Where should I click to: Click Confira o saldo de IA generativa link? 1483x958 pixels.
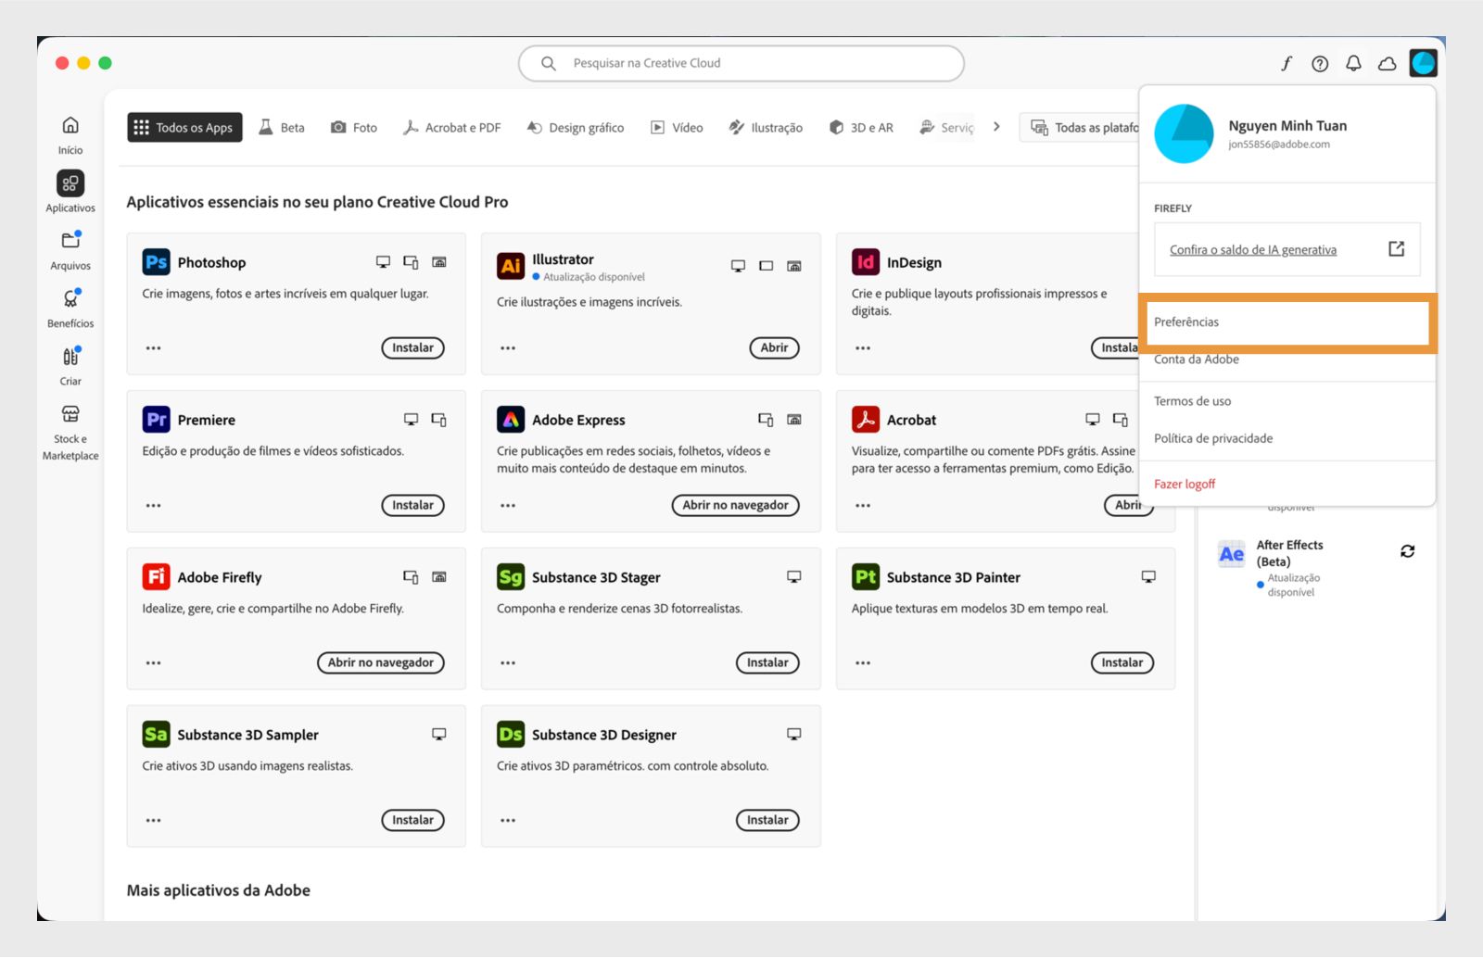[x=1253, y=249]
